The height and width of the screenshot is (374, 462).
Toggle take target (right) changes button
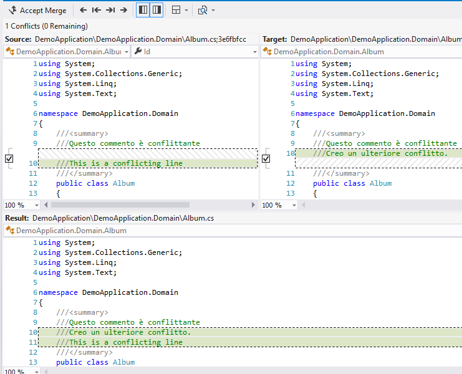(156, 11)
